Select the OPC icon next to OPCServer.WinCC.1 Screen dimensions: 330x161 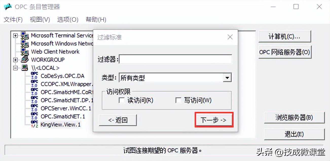point(34,108)
